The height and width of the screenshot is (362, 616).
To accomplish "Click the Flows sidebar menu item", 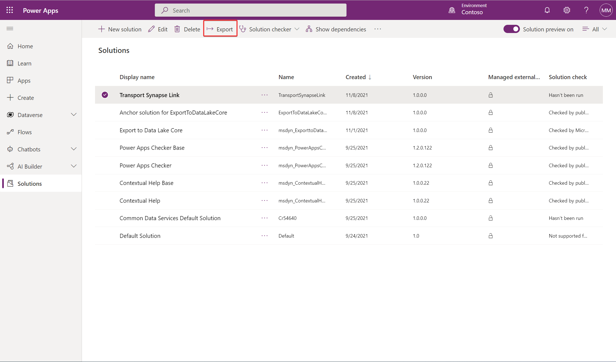I will point(25,132).
